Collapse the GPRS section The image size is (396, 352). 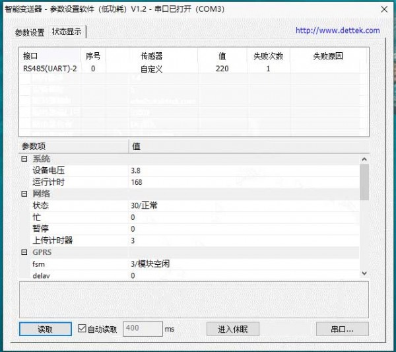(24, 252)
